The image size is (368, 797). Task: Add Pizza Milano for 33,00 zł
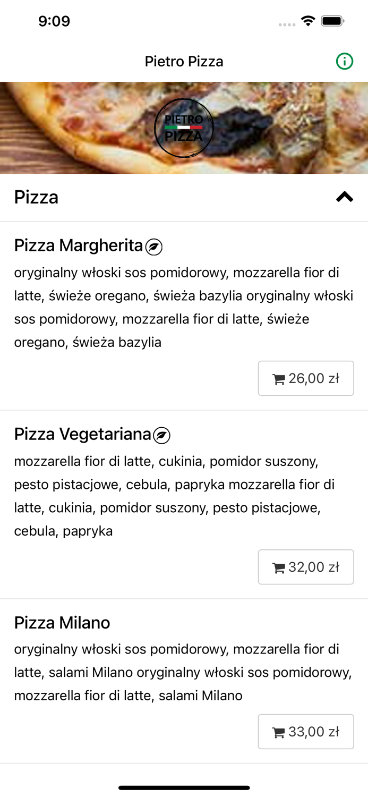(306, 731)
